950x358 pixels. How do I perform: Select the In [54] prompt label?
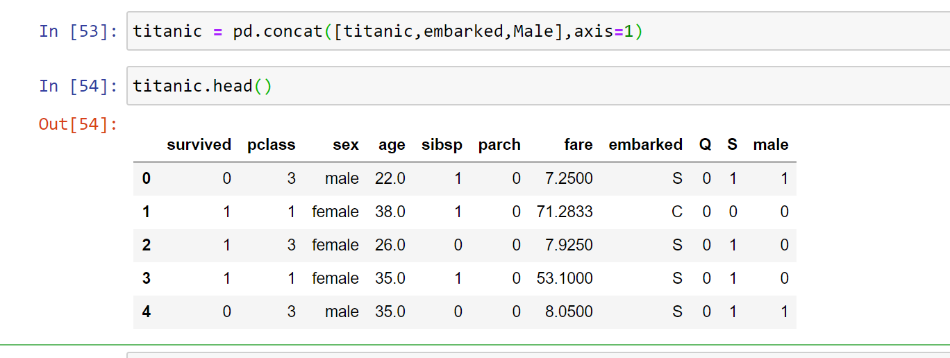coord(78,86)
